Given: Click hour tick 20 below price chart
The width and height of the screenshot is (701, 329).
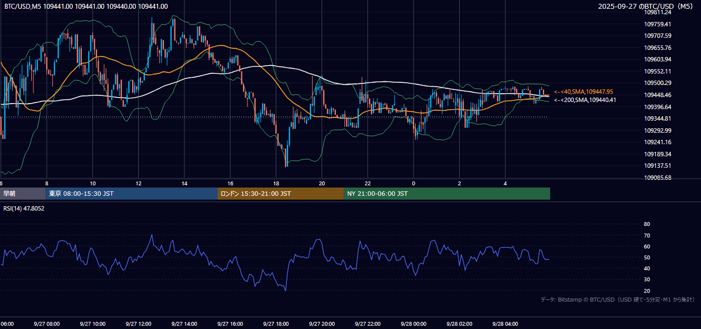Looking at the screenshot, I should (x=322, y=183).
